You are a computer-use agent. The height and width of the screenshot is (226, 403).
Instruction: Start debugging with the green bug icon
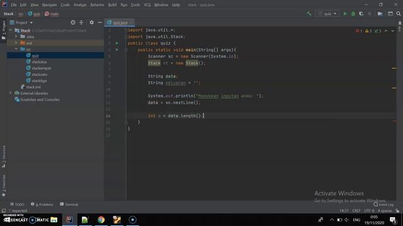(353, 14)
